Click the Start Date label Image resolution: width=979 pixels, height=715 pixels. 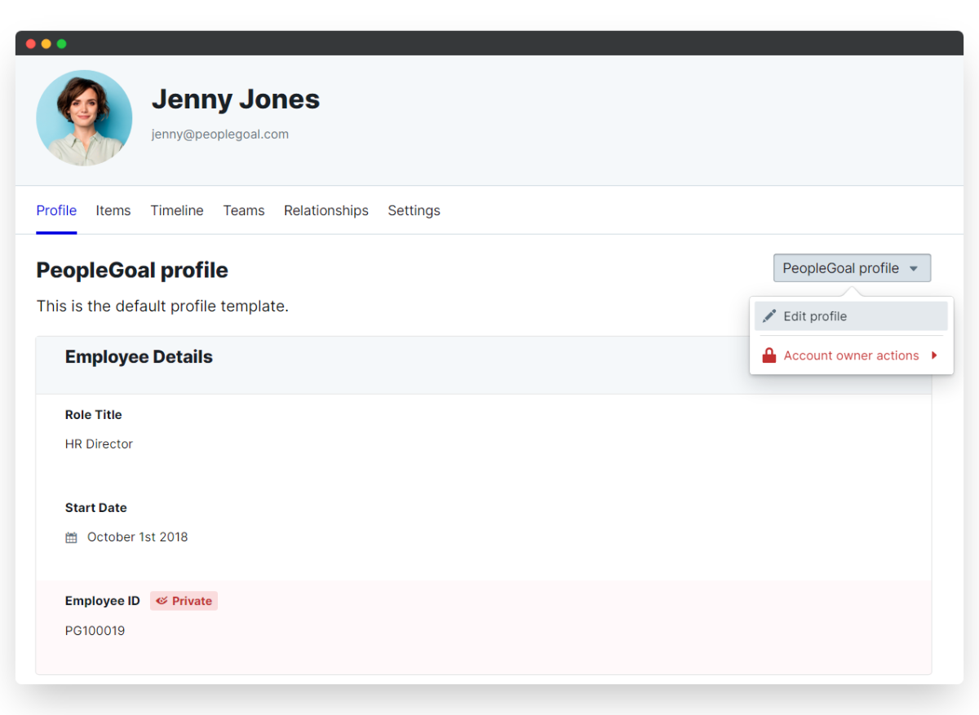tap(96, 508)
